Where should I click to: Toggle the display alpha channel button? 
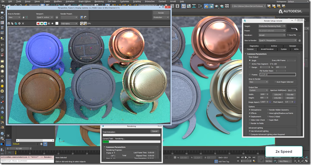[49, 23]
